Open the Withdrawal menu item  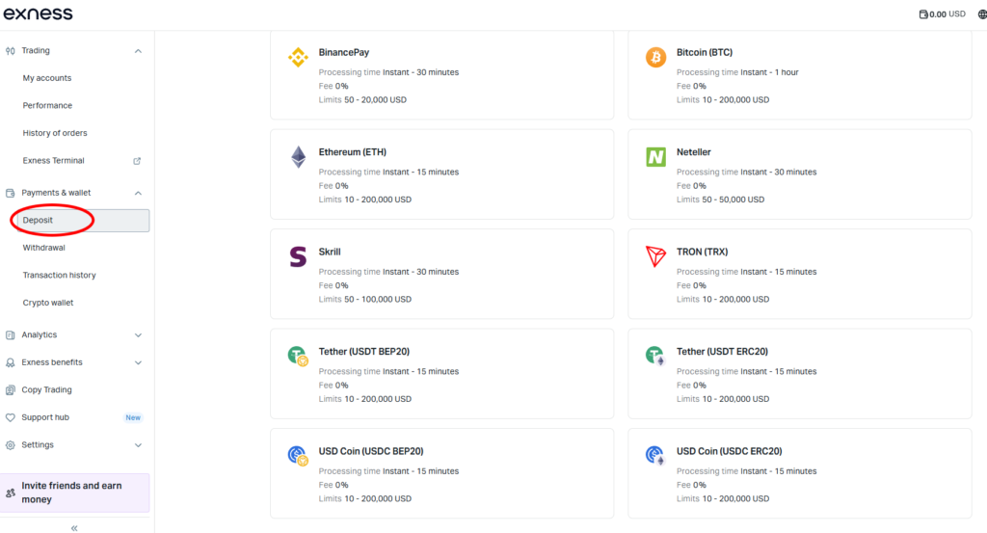pyautogui.click(x=44, y=248)
